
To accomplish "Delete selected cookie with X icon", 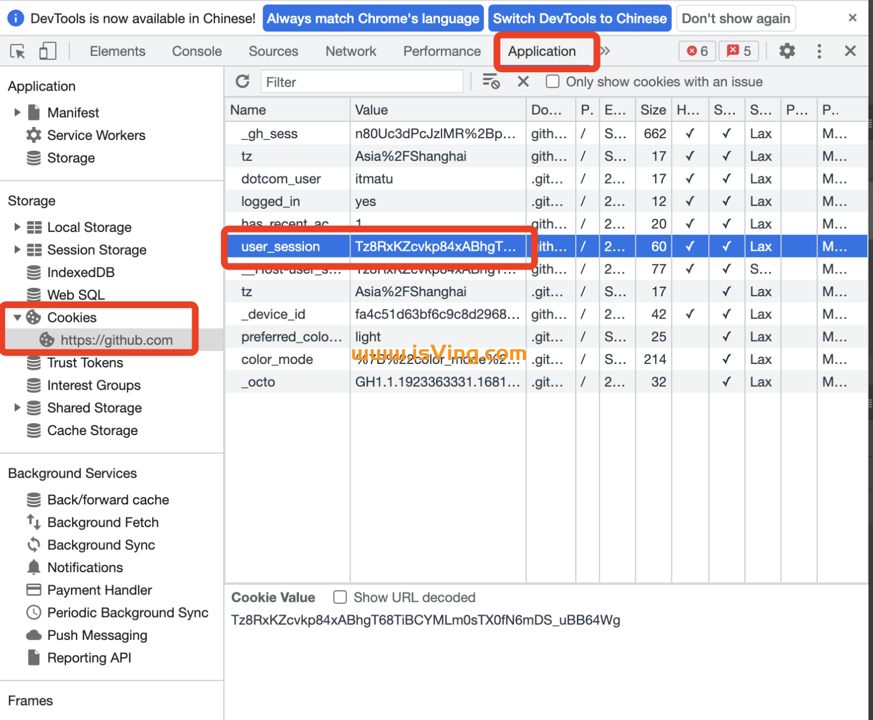I will (523, 82).
